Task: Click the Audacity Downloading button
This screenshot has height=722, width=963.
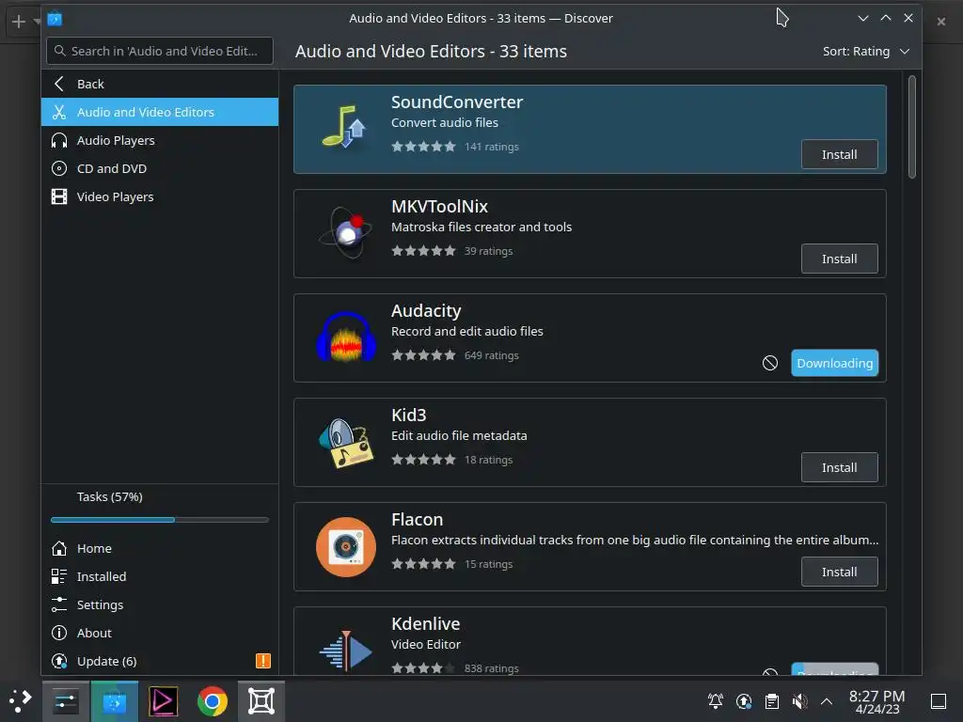Action: click(835, 363)
